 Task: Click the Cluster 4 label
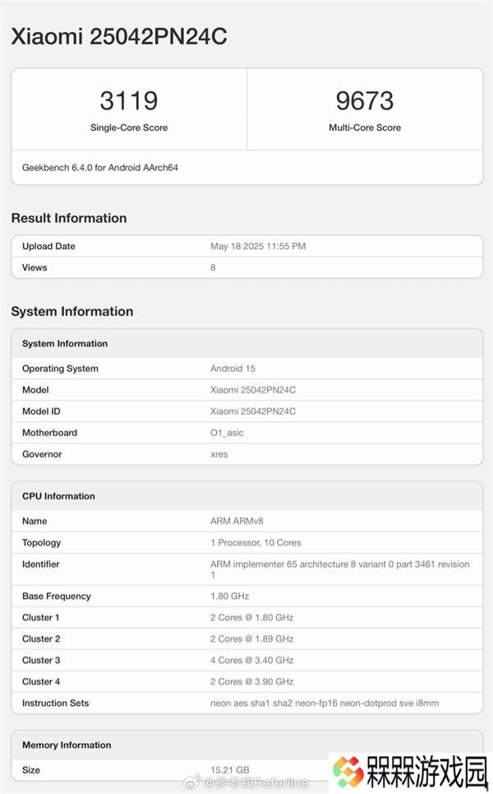point(41,681)
